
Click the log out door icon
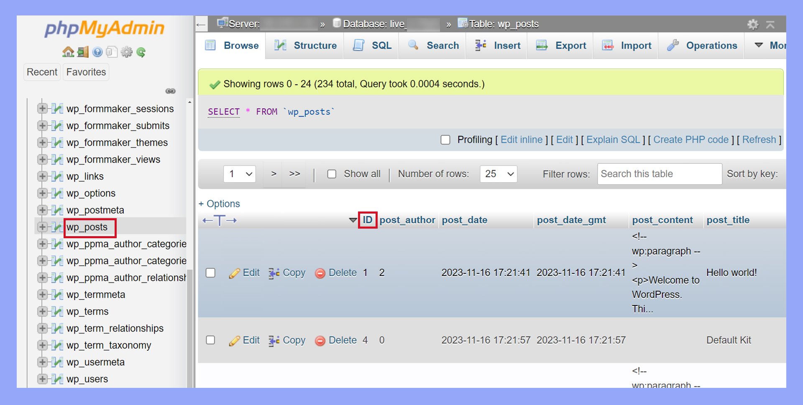(x=83, y=52)
